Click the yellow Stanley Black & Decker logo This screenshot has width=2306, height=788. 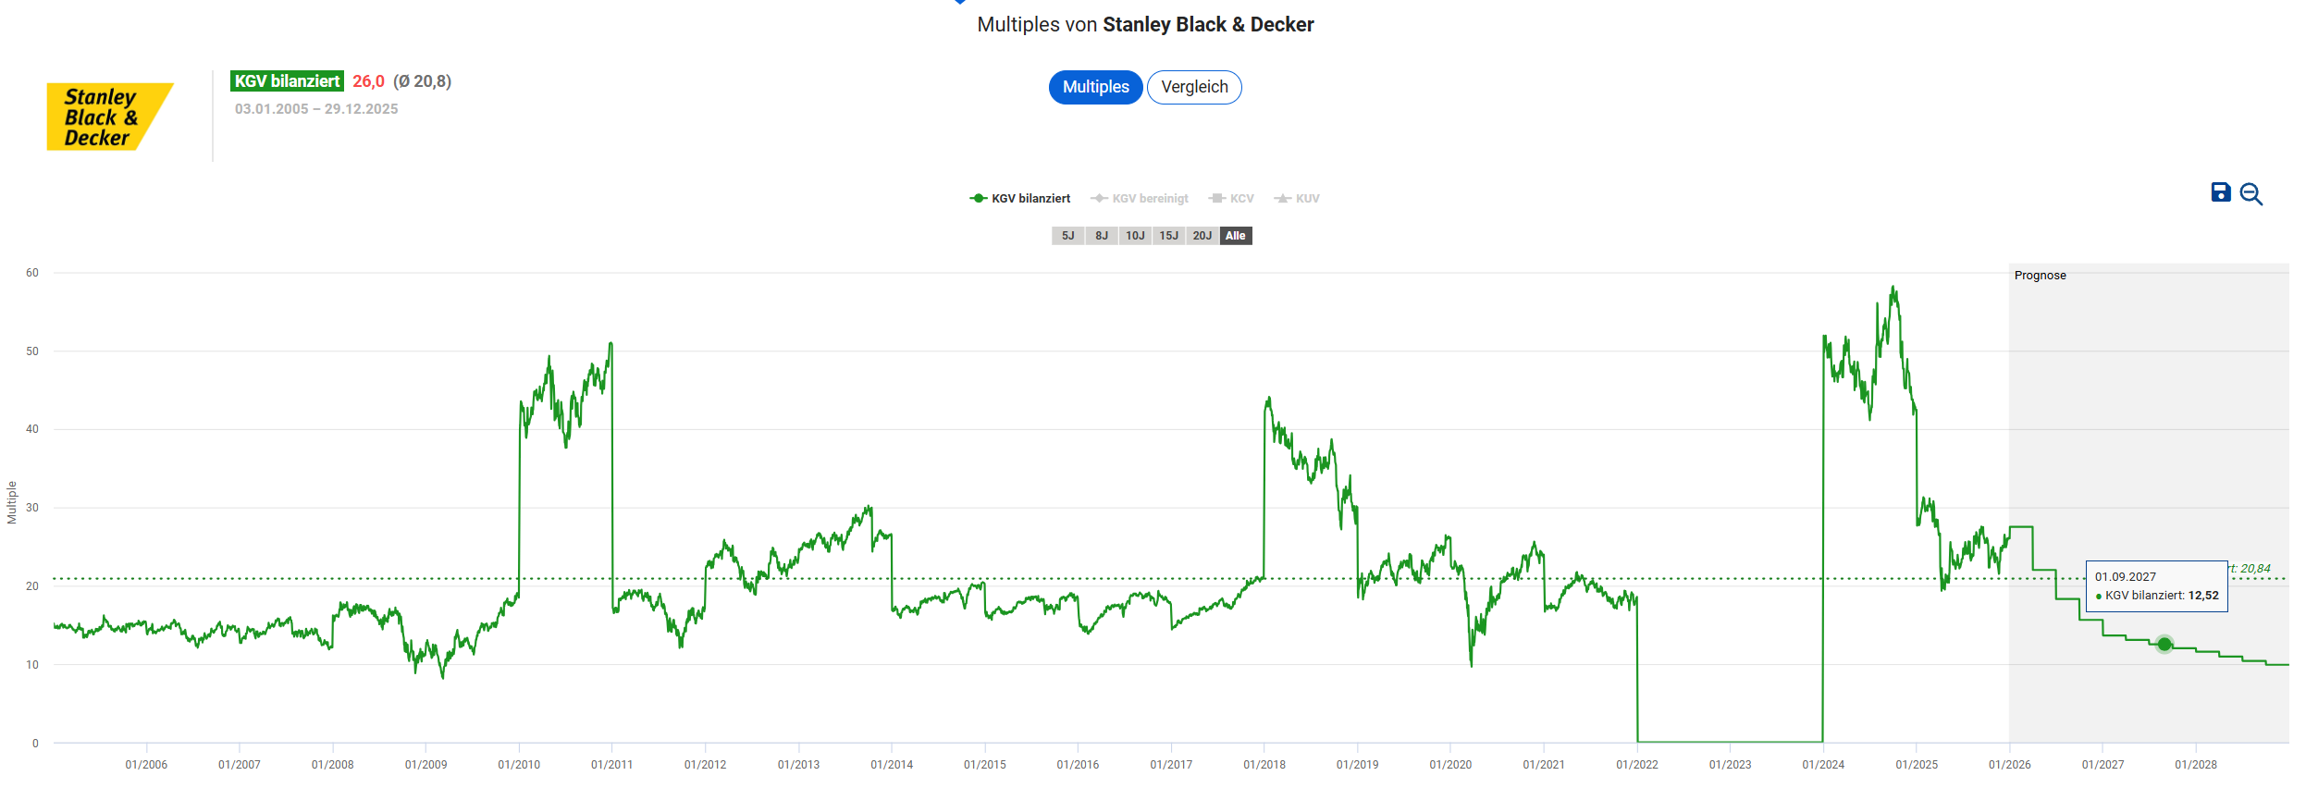coord(109,117)
